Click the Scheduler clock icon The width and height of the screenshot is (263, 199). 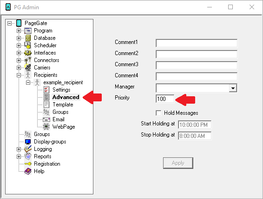click(x=28, y=45)
